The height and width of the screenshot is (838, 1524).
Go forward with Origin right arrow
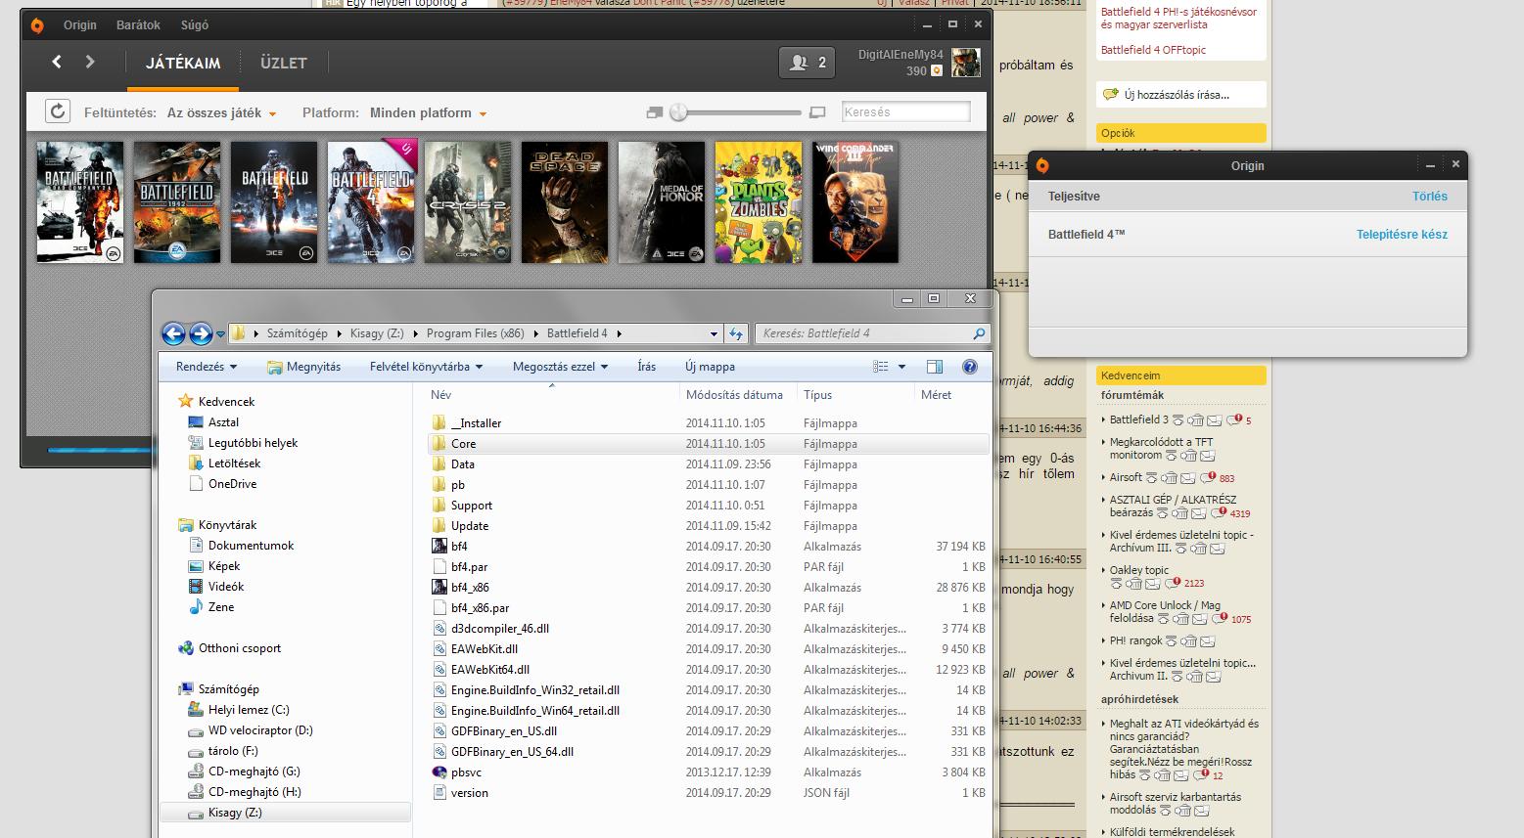[x=90, y=62]
